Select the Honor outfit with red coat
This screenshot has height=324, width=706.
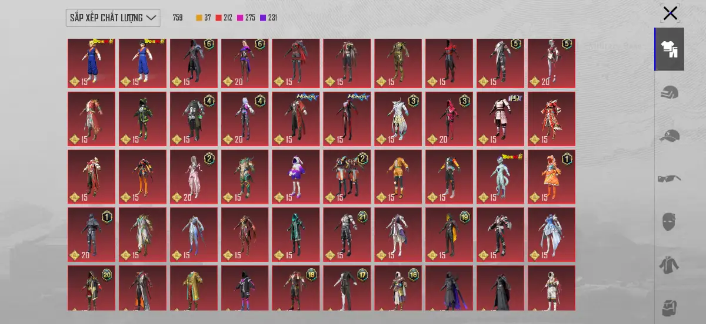(x=296, y=119)
